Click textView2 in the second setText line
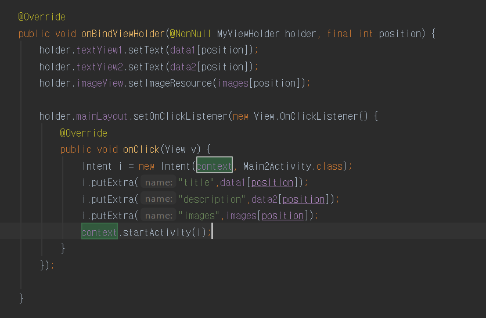Viewport: 486px width, 318px height. (99, 67)
